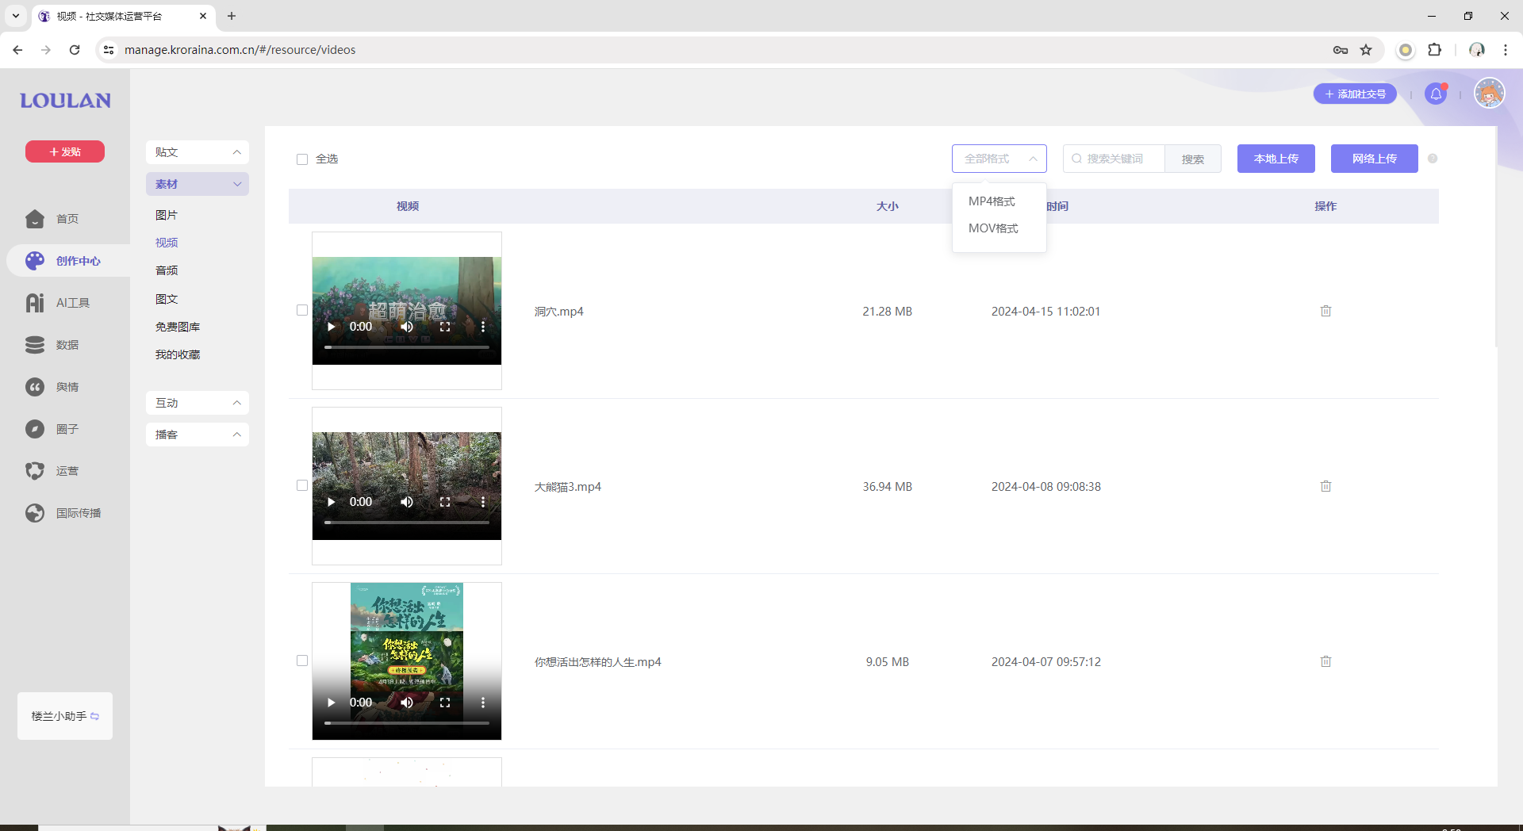Expand the 播客 section
Screen dimensions: 1523x831
198,435
